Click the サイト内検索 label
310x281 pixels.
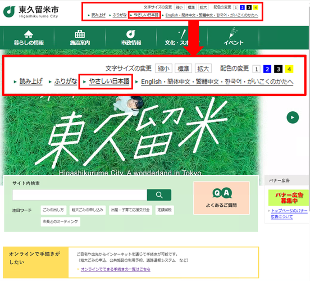26,183
